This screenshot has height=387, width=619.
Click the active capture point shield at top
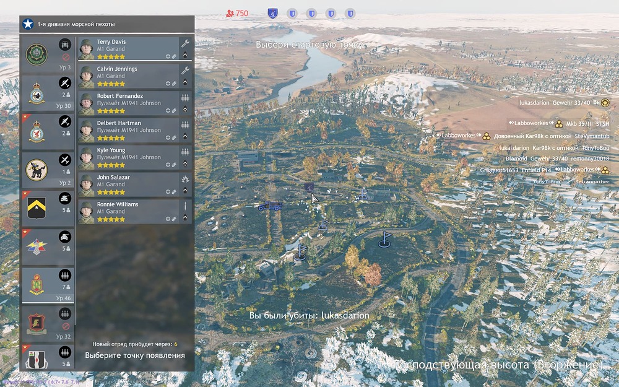272,14
